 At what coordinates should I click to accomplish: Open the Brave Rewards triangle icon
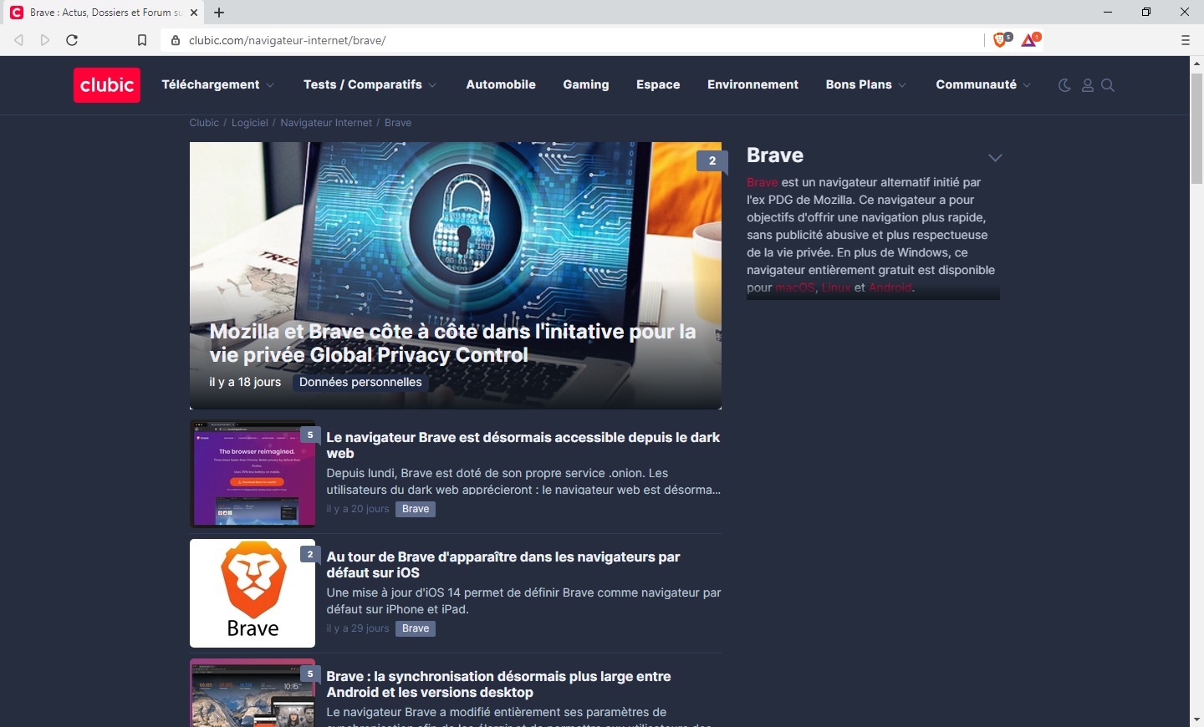1029,40
